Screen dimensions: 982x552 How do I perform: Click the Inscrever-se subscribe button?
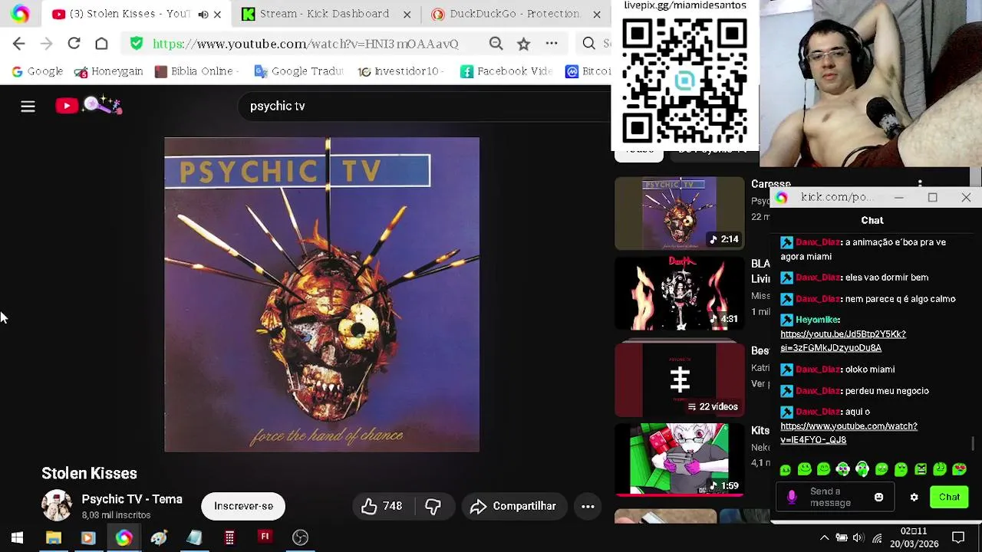point(243,506)
